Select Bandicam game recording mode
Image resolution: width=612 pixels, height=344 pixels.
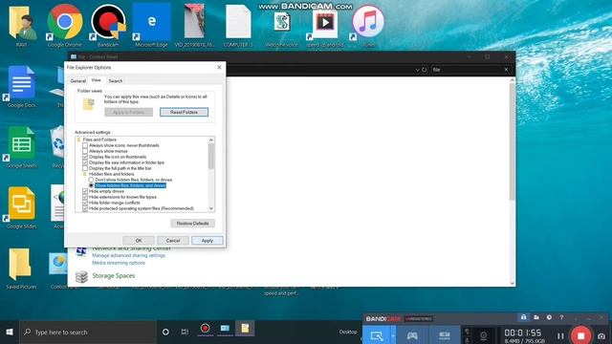(412, 335)
